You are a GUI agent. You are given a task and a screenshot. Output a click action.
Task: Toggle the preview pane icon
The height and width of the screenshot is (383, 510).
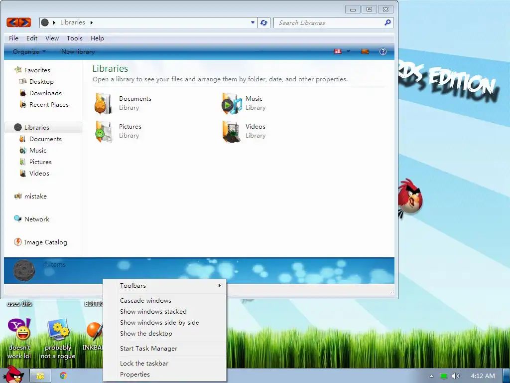click(x=365, y=51)
